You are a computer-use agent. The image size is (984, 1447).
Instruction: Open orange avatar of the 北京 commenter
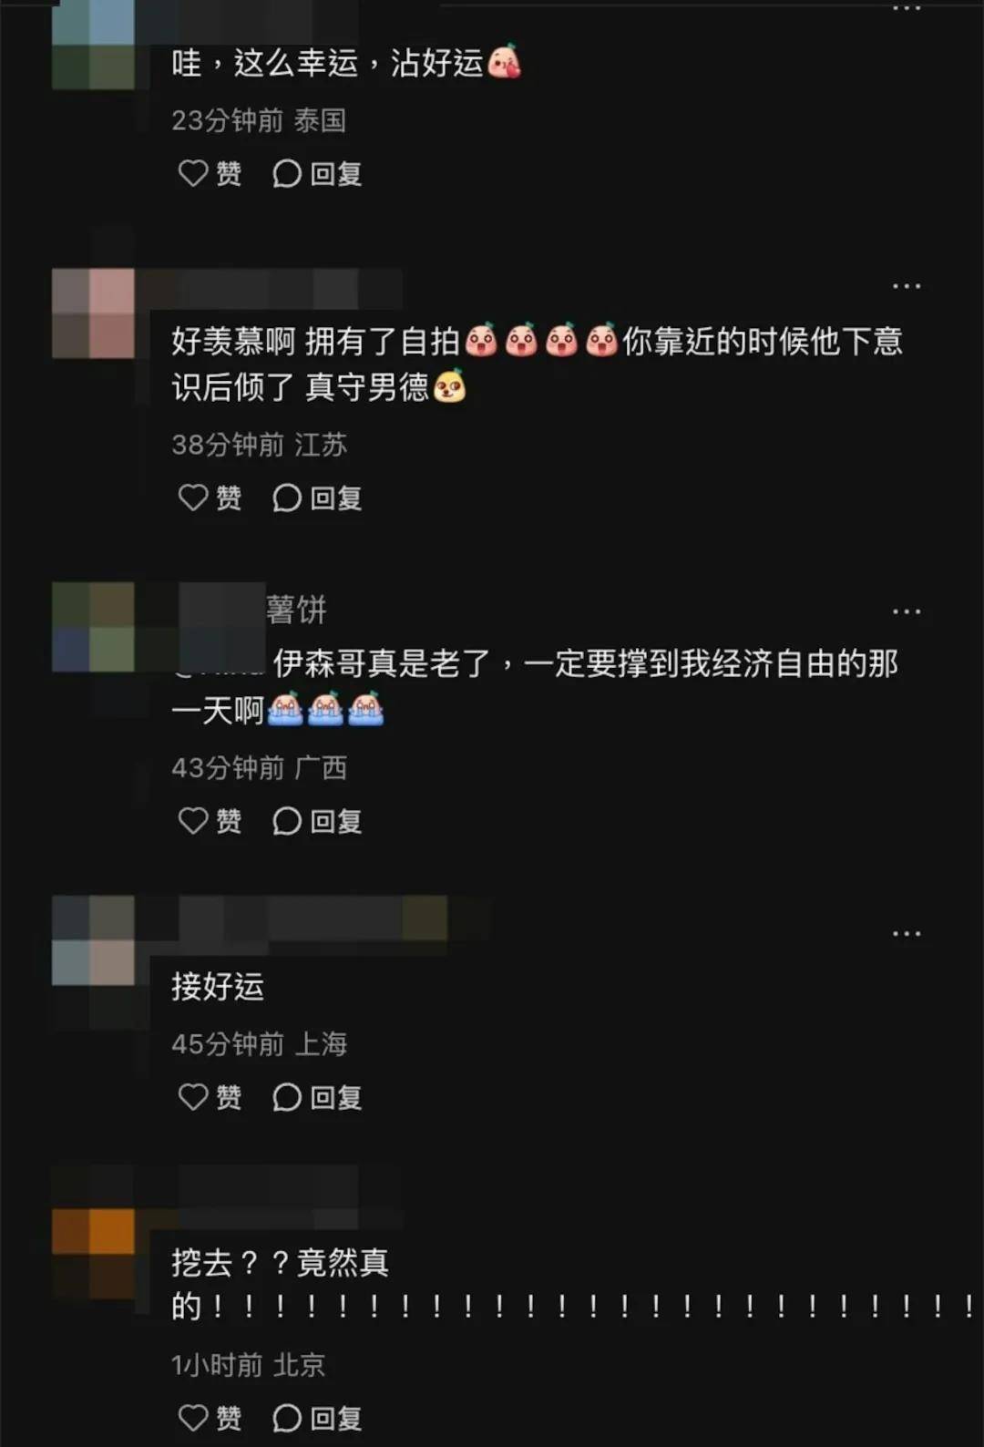pyautogui.click(x=93, y=1254)
